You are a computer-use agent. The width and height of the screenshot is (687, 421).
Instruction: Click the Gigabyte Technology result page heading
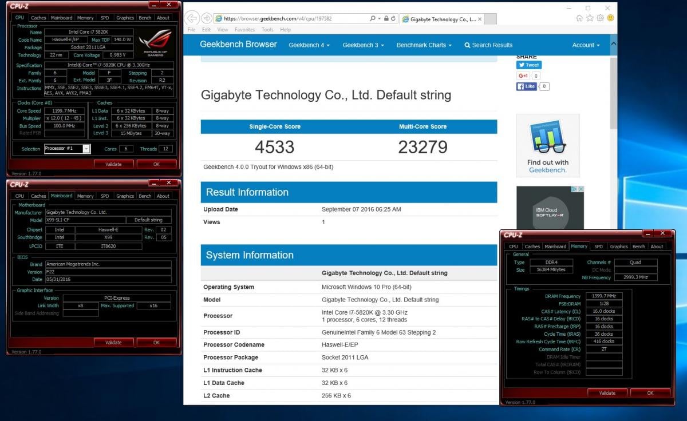click(326, 95)
